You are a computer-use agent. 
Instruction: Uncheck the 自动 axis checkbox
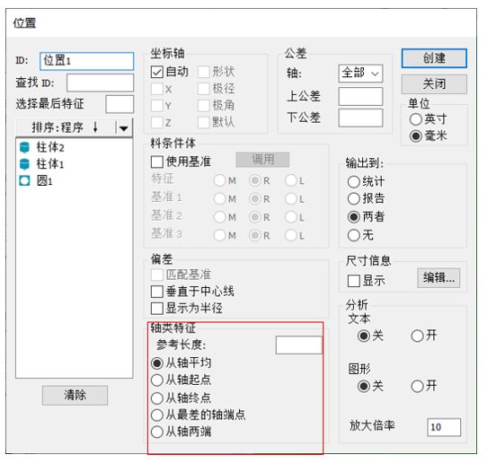157,73
